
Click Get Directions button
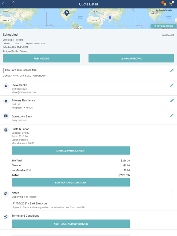[163, 26]
